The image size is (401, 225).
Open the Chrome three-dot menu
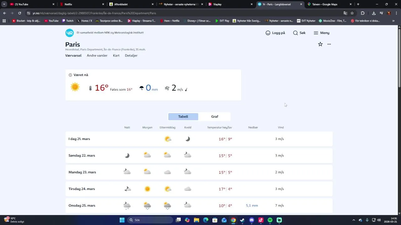(x=396, y=13)
